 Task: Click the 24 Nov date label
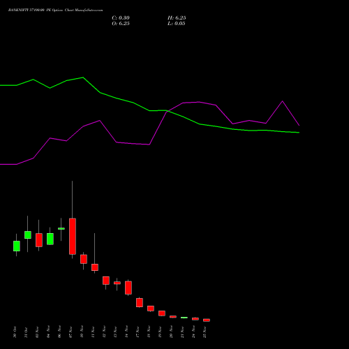click(x=193, y=332)
